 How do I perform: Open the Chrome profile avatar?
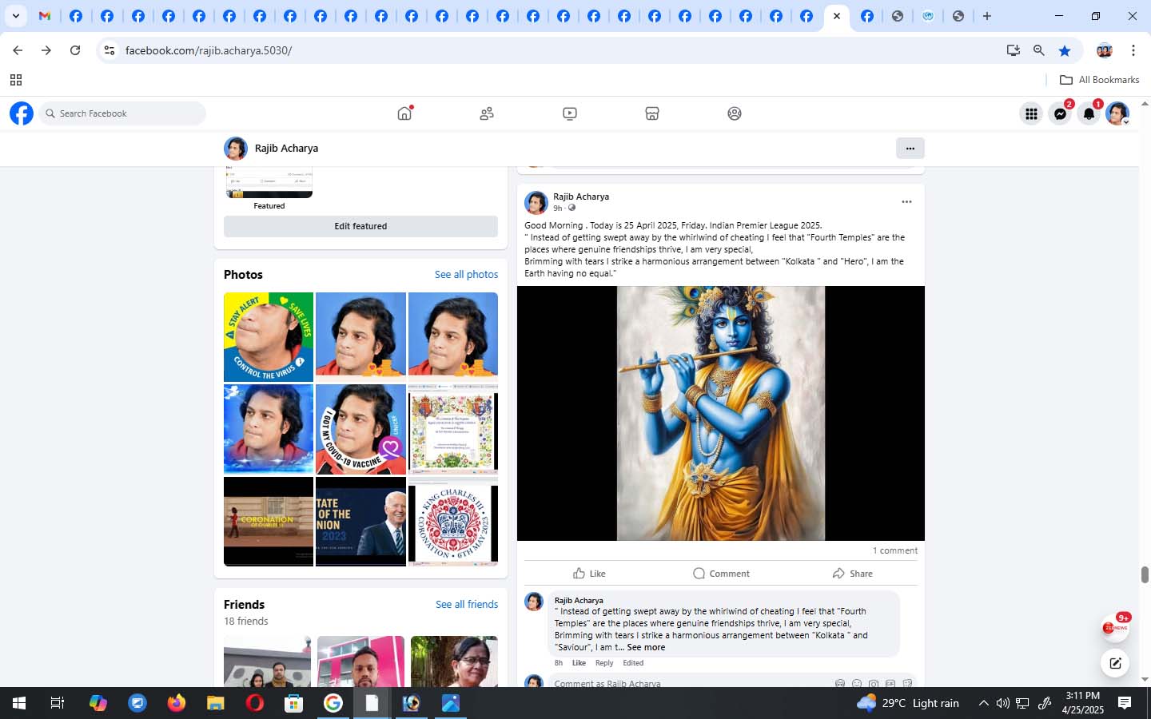(x=1105, y=50)
